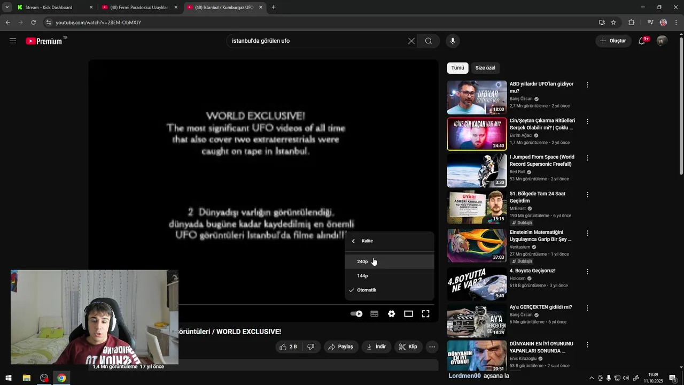Open File Explorer from the taskbar
This screenshot has width=684, height=385.
(x=26, y=378)
